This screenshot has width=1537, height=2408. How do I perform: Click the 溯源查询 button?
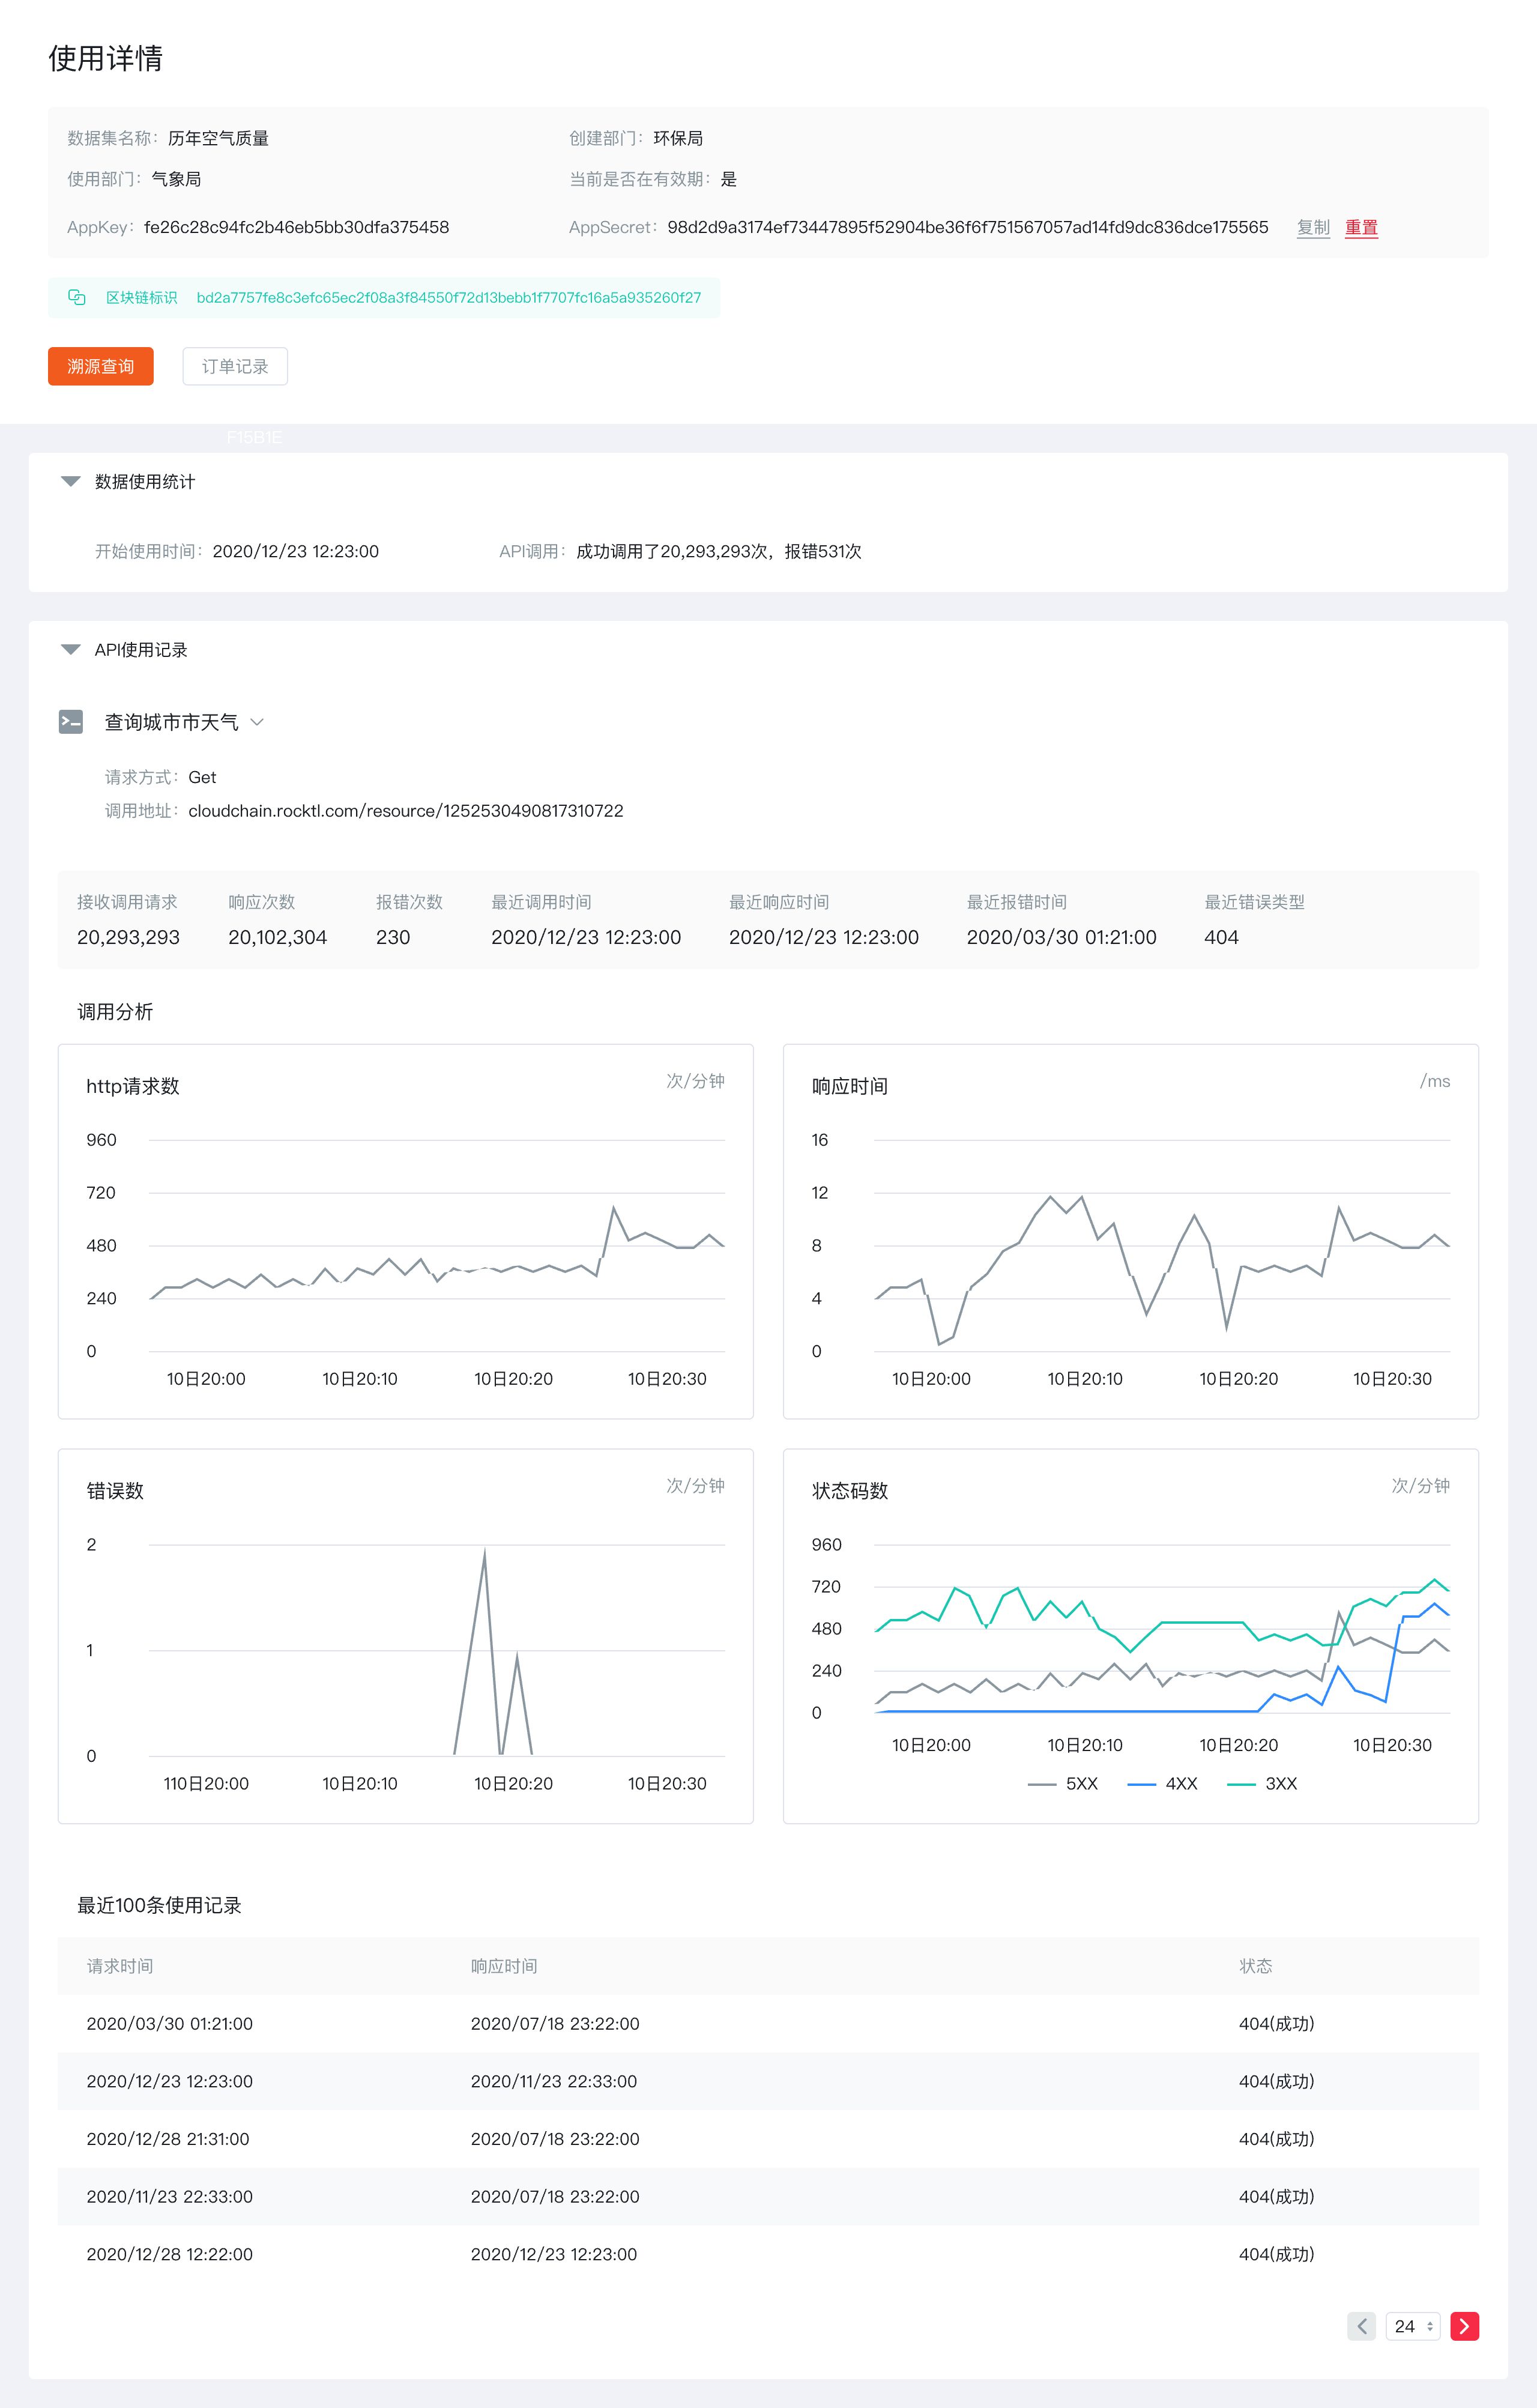(100, 366)
